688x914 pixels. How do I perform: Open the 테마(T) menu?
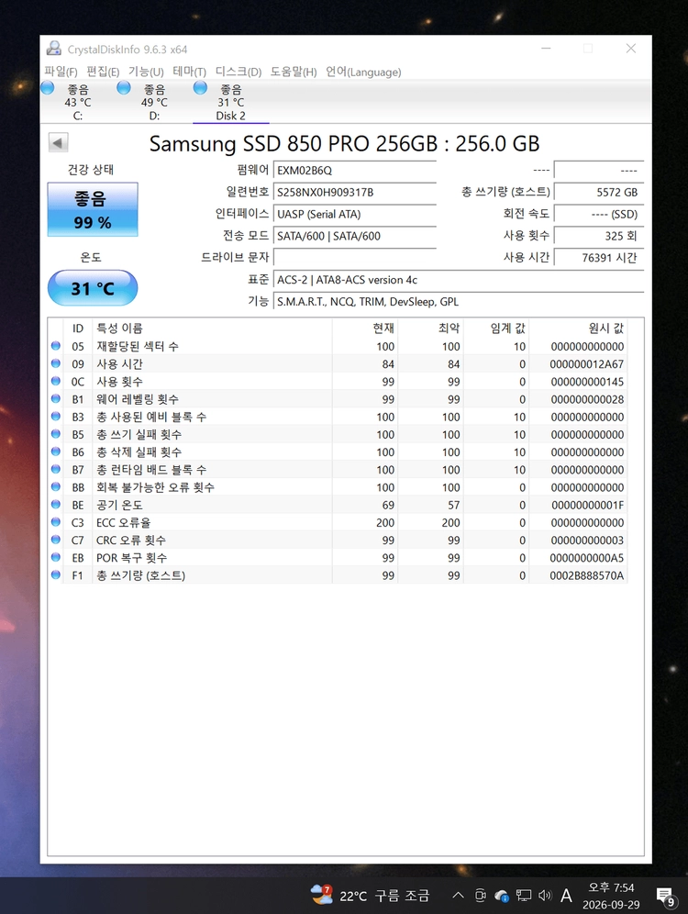(x=189, y=72)
